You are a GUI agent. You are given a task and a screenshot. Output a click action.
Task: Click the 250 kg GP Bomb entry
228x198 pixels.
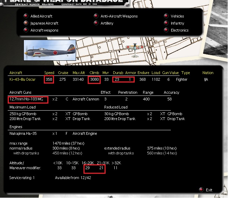pyautogui.click(x=23, y=114)
